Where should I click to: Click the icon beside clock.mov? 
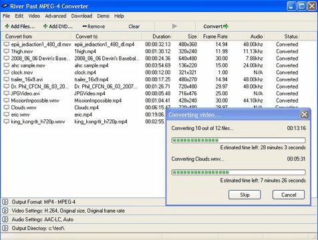(7, 73)
